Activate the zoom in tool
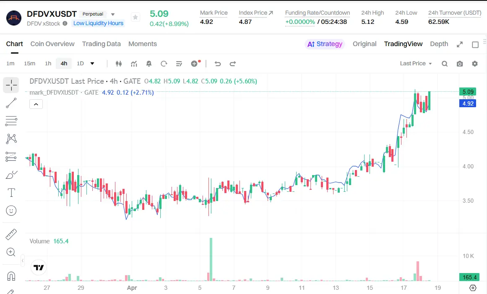 (11, 252)
